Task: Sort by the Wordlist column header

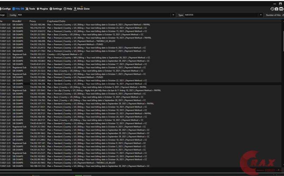Action: [x=17, y=21]
